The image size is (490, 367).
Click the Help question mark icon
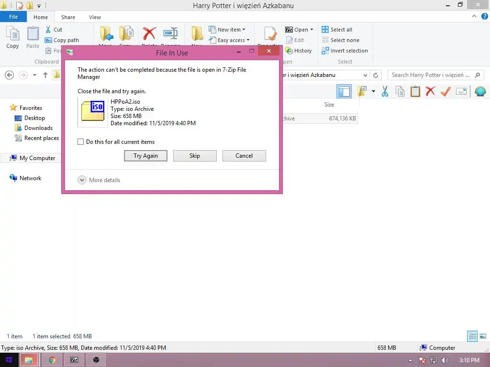pyautogui.click(x=484, y=17)
